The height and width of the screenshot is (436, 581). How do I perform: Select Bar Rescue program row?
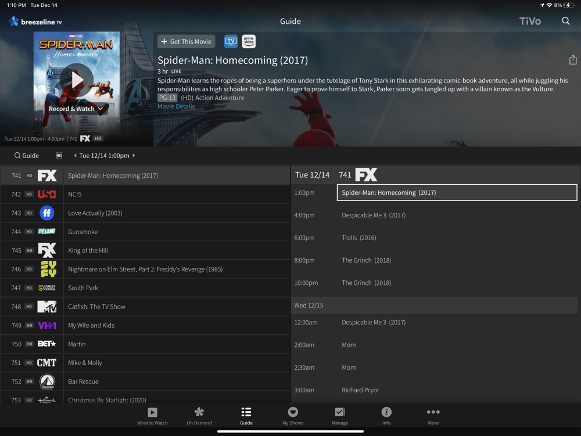[177, 381]
